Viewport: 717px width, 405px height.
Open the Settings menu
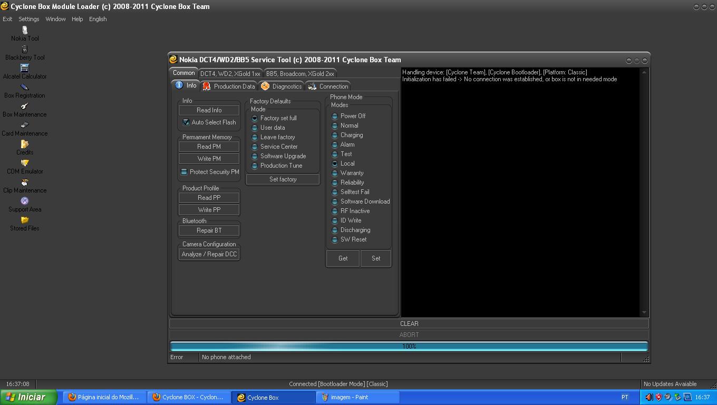tap(29, 19)
